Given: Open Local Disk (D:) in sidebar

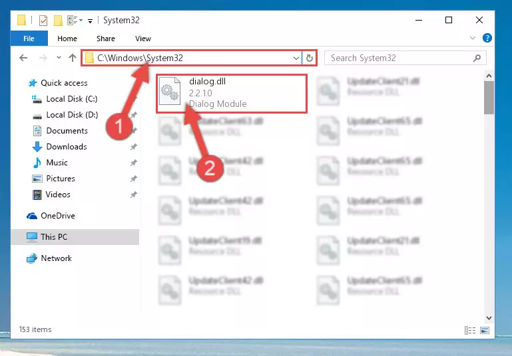Looking at the screenshot, I should click(72, 115).
